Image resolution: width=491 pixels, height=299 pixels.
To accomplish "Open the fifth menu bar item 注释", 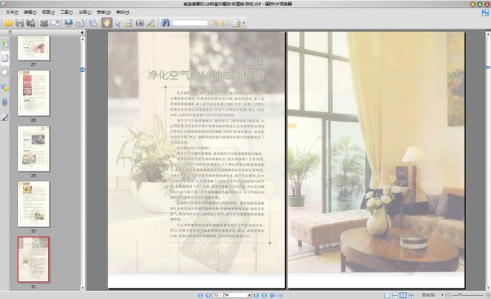I will (84, 12).
